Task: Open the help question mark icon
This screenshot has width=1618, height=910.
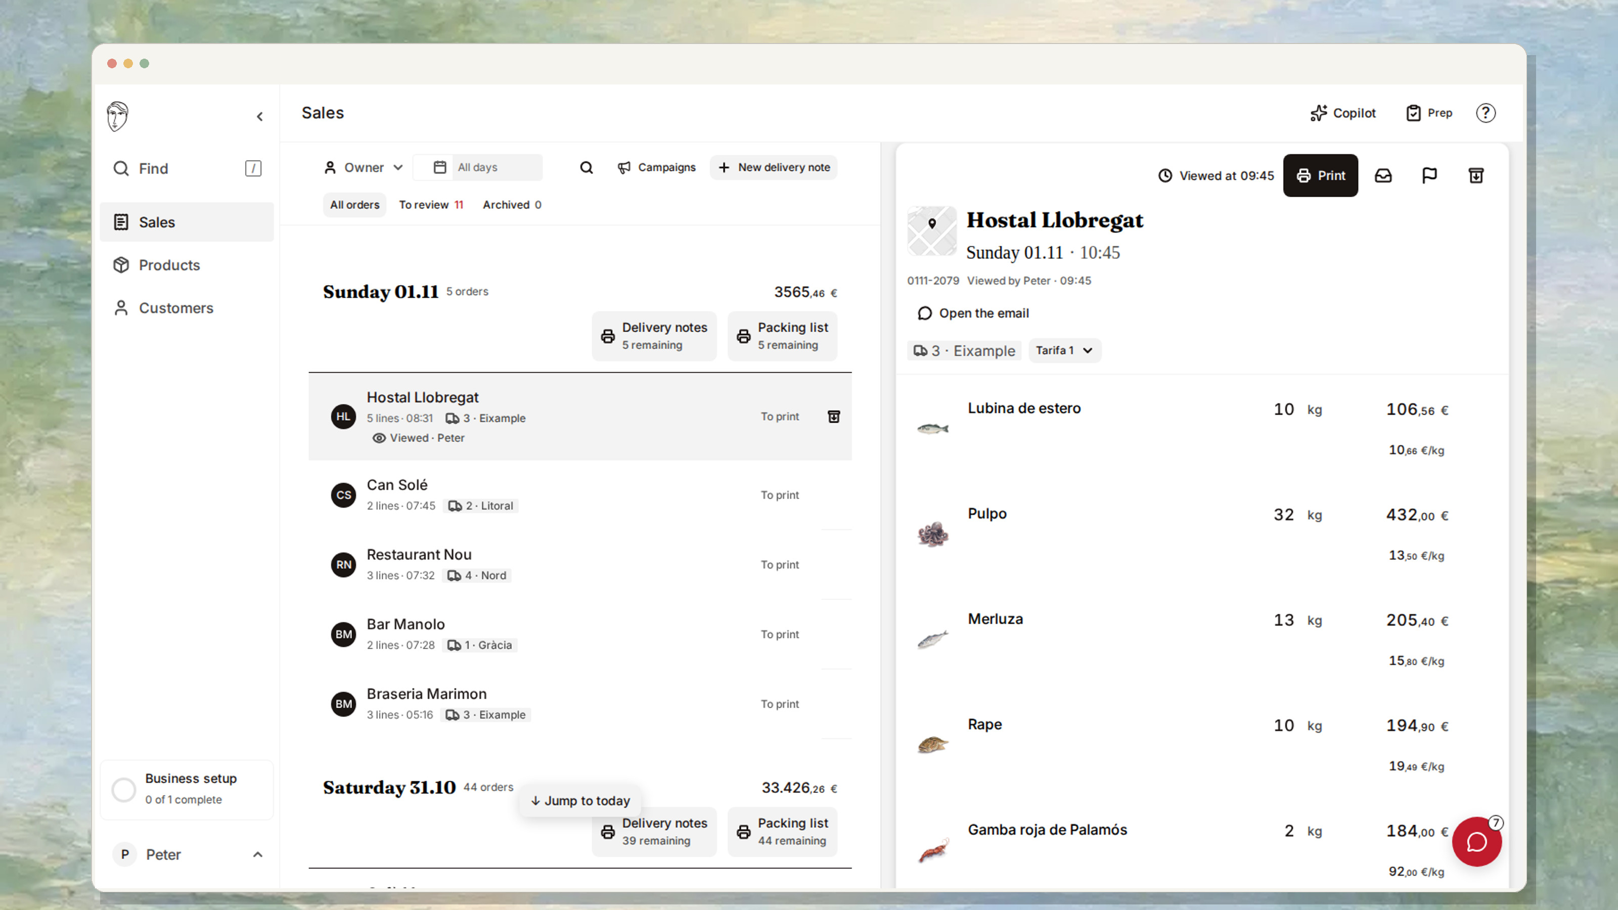Action: [1486, 113]
